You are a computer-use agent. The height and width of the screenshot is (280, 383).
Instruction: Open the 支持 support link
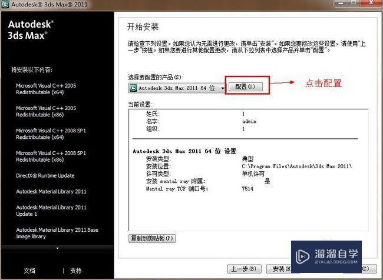coord(76,271)
